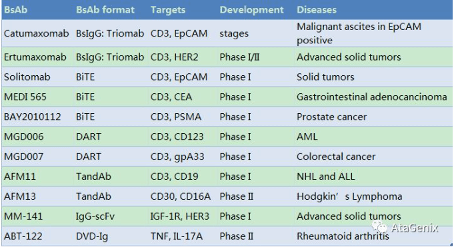Click the Hodgkin's Lymphoma cell
This screenshot has width=454, height=247.
coord(349,196)
